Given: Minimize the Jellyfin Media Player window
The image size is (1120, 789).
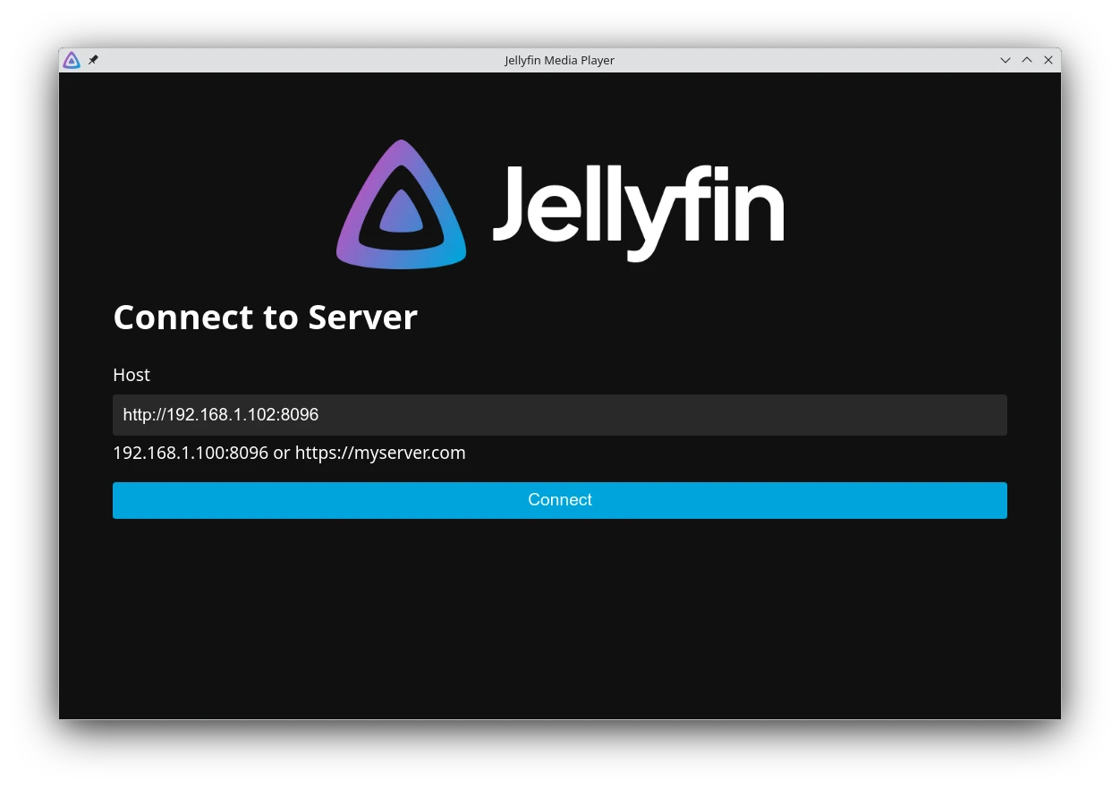Looking at the screenshot, I should [x=1005, y=60].
